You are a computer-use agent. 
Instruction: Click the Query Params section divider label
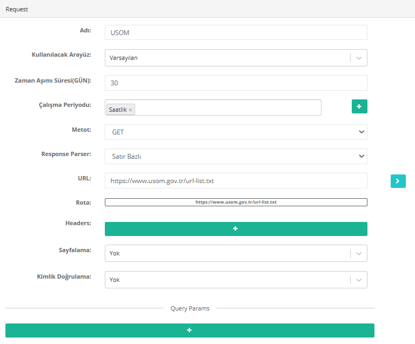[x=190, y=308]
